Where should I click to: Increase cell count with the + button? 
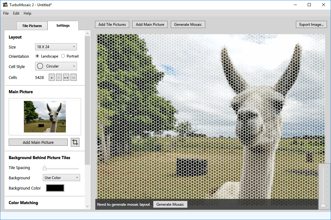pyautogui.click(x=52, y=78)
